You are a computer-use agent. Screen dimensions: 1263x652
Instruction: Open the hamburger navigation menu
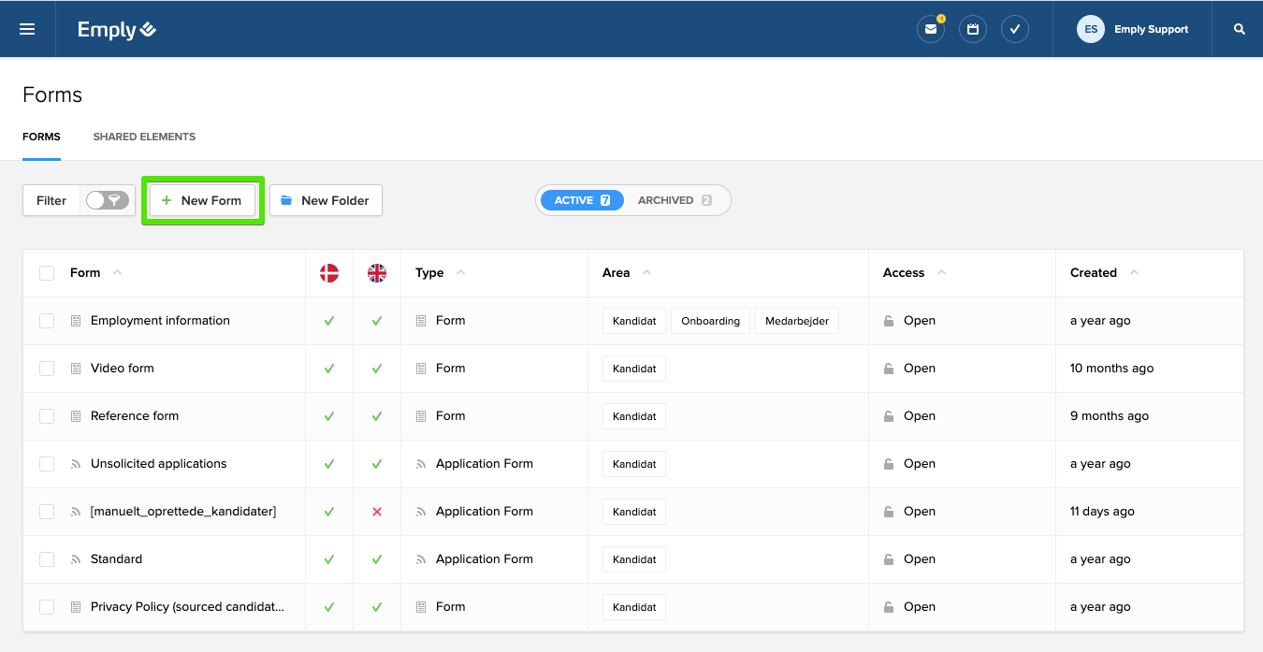pos(27,29)
